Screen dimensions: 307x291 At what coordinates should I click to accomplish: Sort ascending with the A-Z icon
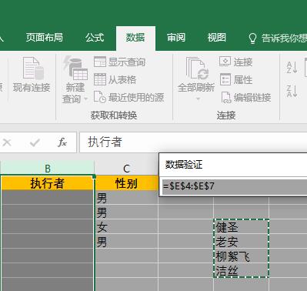pos(292,68)
